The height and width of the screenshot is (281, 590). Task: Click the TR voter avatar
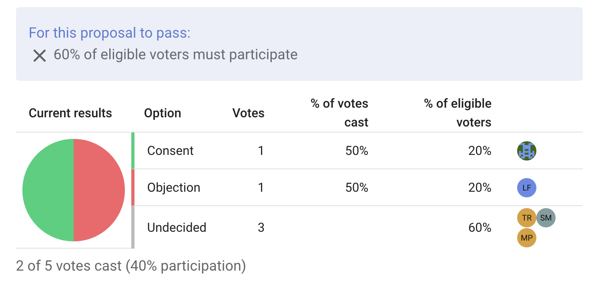point(526,218)
